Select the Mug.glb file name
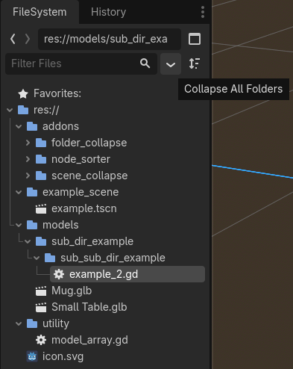Image resolution: width=293 pixels, height=369 pixels. click(72, 291)
